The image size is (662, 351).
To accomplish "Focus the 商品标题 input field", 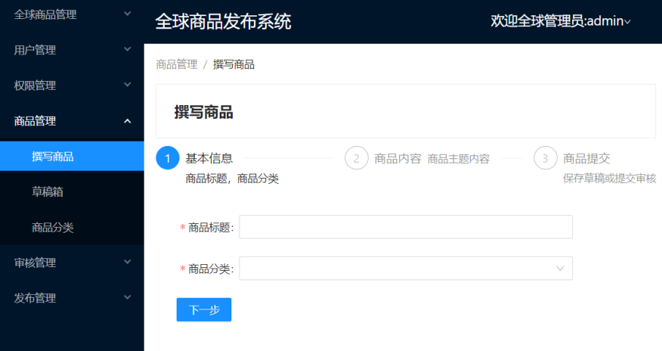I will (406, 227).
